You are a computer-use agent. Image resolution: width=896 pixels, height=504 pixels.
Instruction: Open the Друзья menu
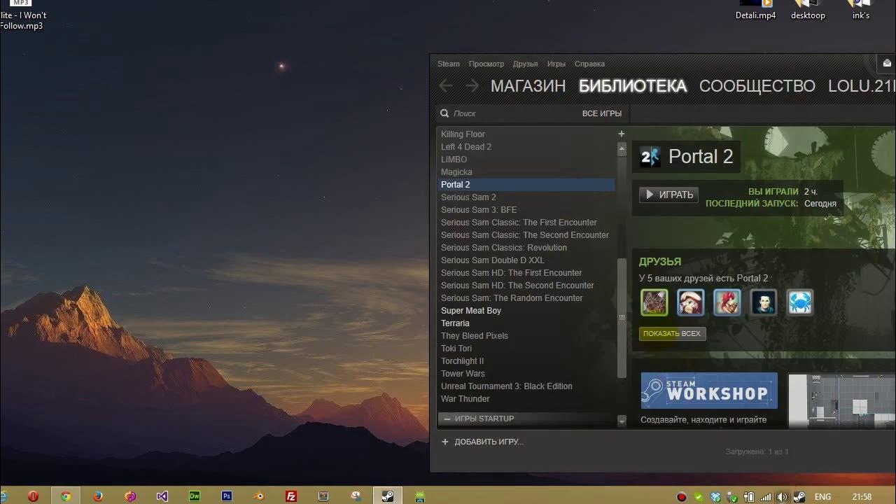click(525, 64)
